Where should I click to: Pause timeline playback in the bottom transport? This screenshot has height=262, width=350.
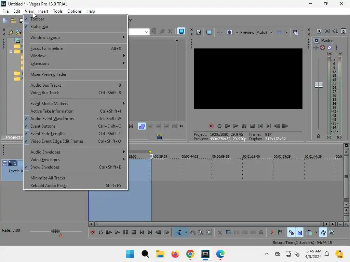pos(125,232)
